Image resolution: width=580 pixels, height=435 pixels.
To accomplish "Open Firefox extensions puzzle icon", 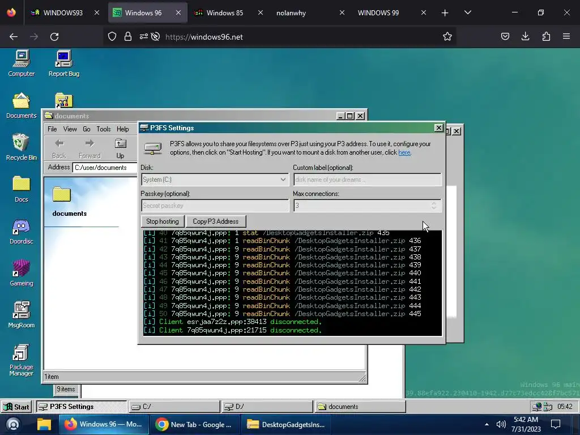I will (x=546, y=37).
